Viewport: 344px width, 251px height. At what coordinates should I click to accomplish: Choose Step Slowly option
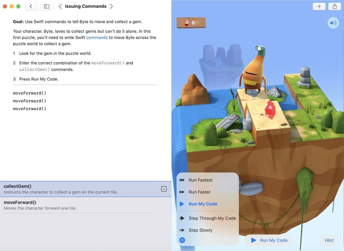click(x=208, y=230)
